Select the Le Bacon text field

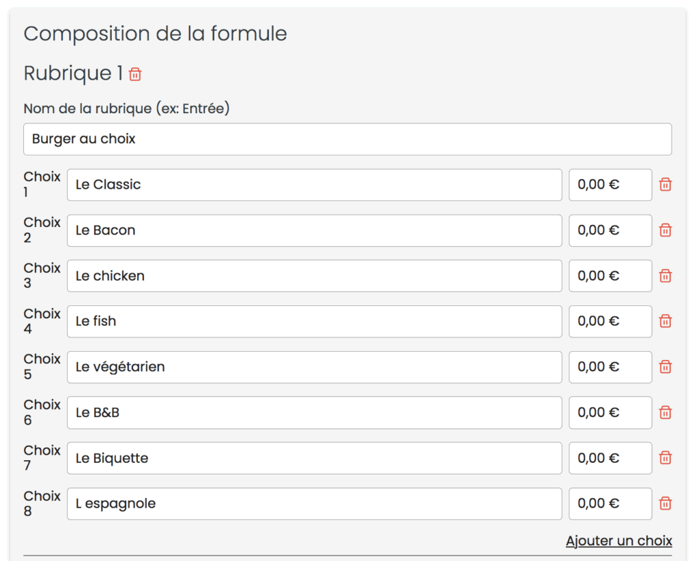pyautogui.click(x=314, y=230)
